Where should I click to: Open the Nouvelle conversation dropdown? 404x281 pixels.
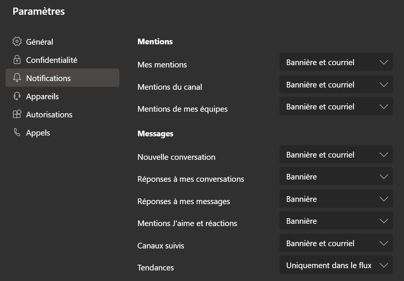336,155
